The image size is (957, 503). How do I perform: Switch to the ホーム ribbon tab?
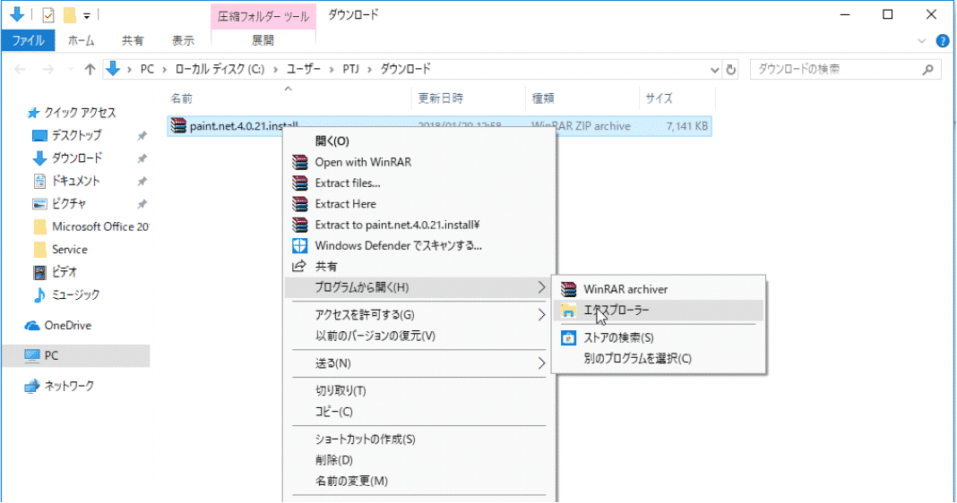click(82, 40)
